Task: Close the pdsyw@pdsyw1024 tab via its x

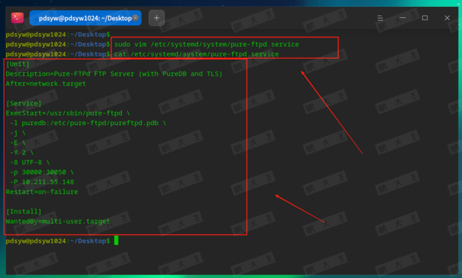Action: coord(135,18)
